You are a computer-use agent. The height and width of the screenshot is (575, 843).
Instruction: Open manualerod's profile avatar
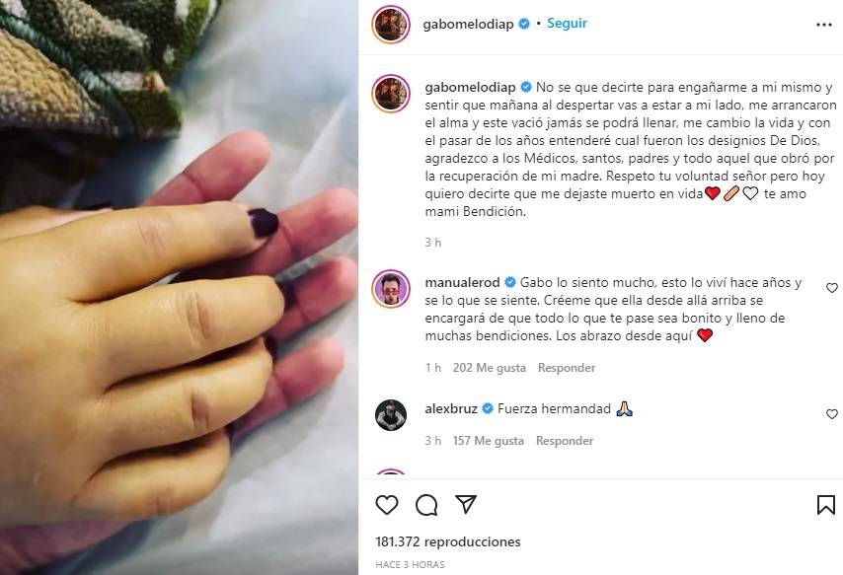click(391, 289)
